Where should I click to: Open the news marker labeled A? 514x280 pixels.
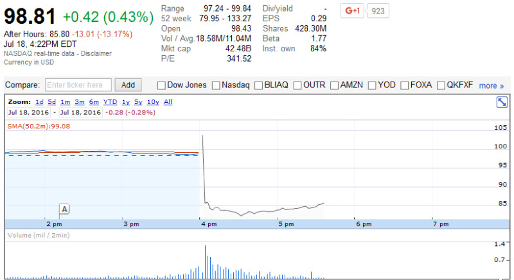pos(65,209)
